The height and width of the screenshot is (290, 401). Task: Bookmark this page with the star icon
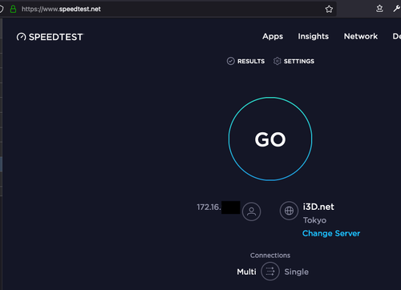click(x=329, y=9)
